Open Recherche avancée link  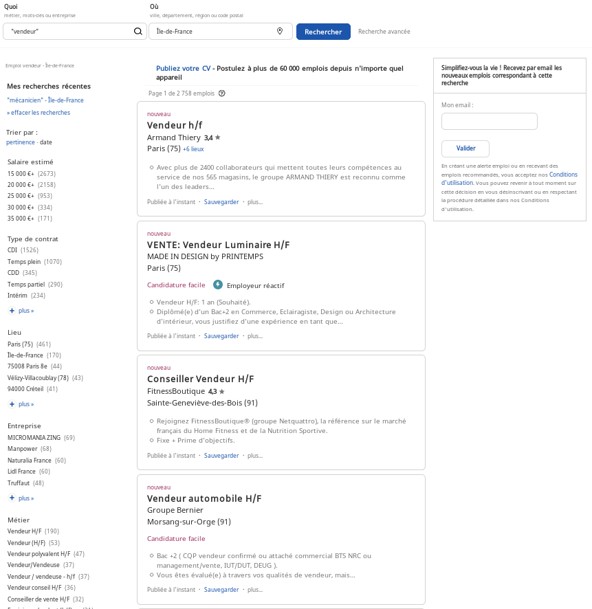click(x=384, y=32)
